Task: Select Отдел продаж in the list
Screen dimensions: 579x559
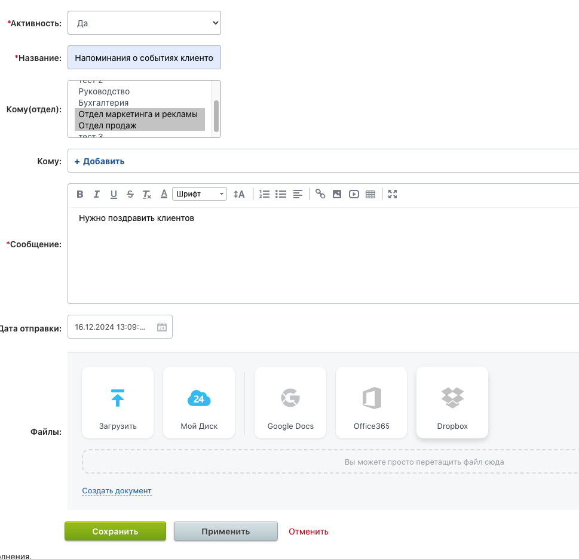Action: tap(140, 125)
